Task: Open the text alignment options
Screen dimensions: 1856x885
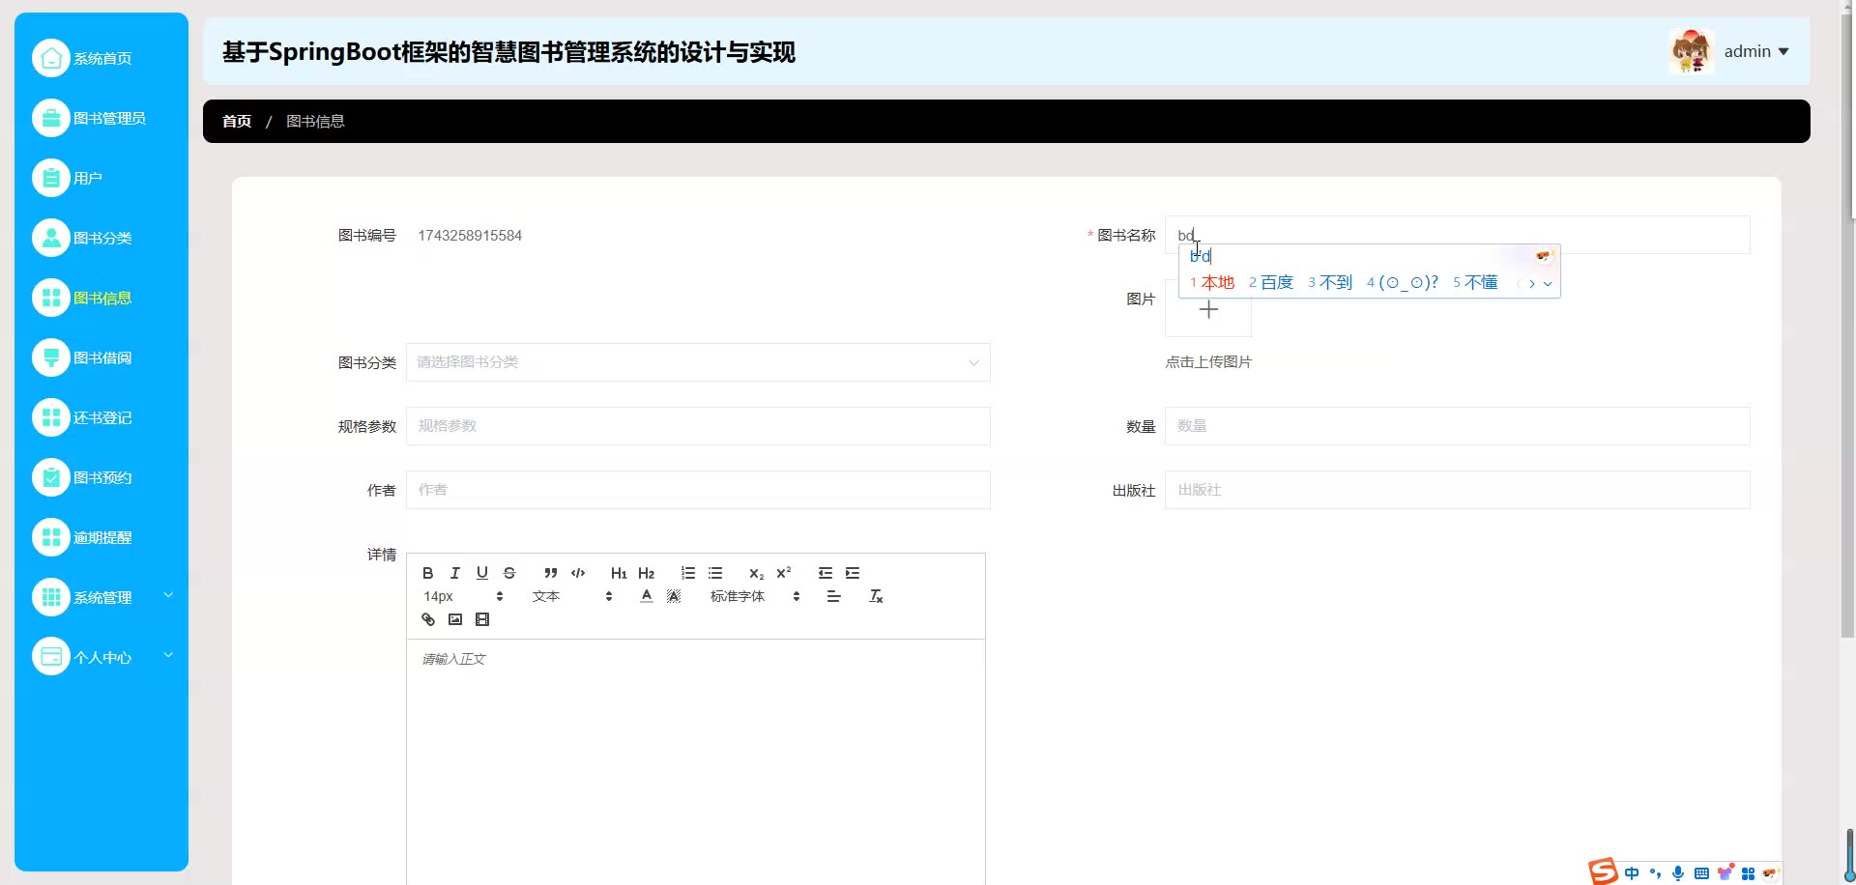Action: (x=833, y=596)
